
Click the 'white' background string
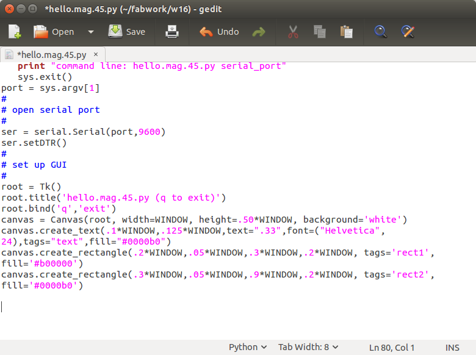pyautogui.click(x=383, y=220)
